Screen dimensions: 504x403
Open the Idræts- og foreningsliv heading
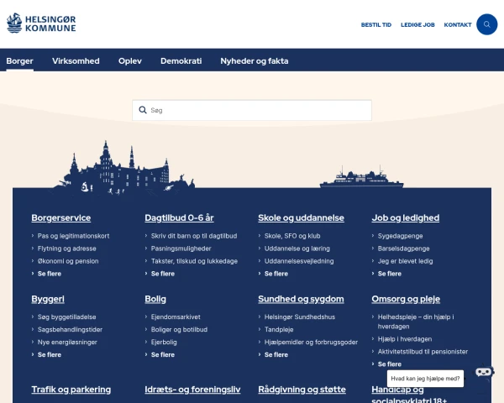(x=192, y=390)
